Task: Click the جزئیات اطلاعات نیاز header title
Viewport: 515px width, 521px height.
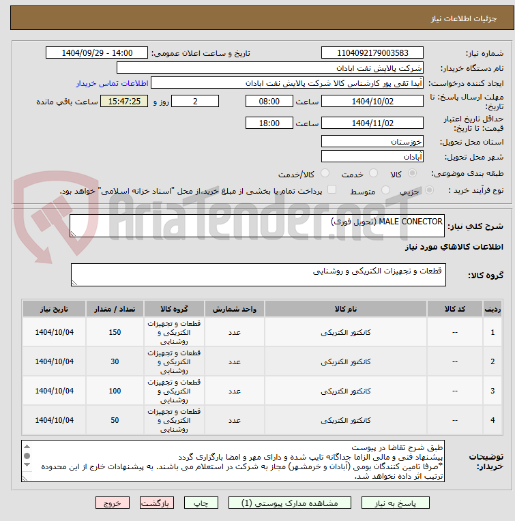Action: 464,18
